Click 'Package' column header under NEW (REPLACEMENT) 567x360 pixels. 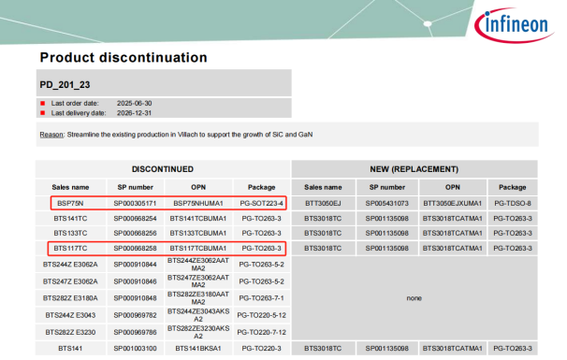pyautogui.click(x=513, y=187)
